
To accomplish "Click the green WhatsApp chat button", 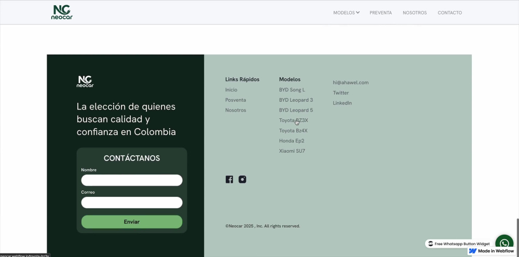I will [x=504, y=244].
